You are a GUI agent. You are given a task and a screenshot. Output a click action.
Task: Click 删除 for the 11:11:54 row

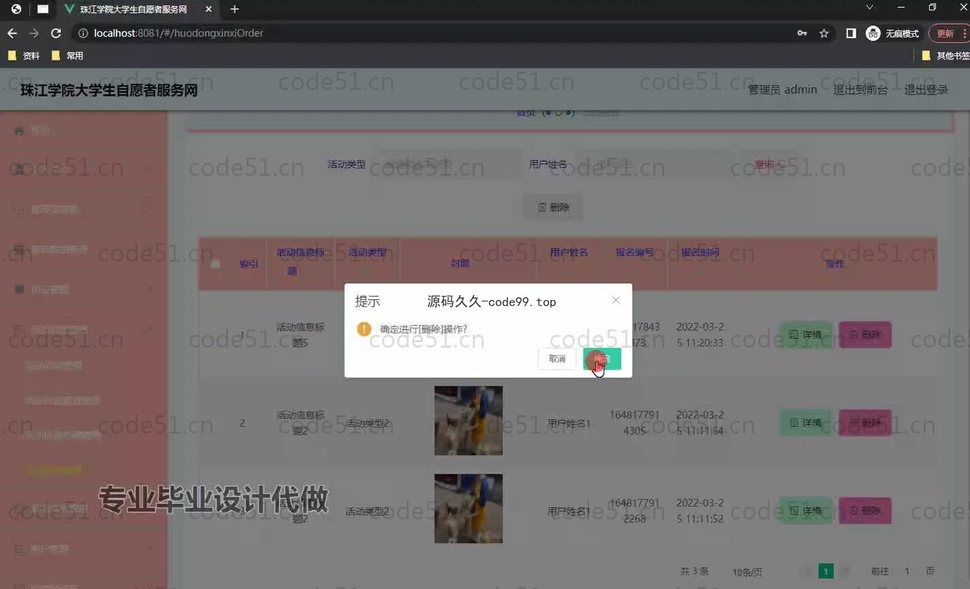tap(865, 423)
